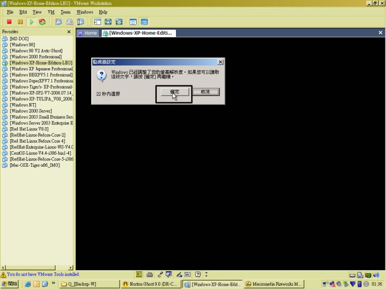Open the Team menu
Image resolution: width=386 pixels, height=289 pixels.
coord(66,12)
